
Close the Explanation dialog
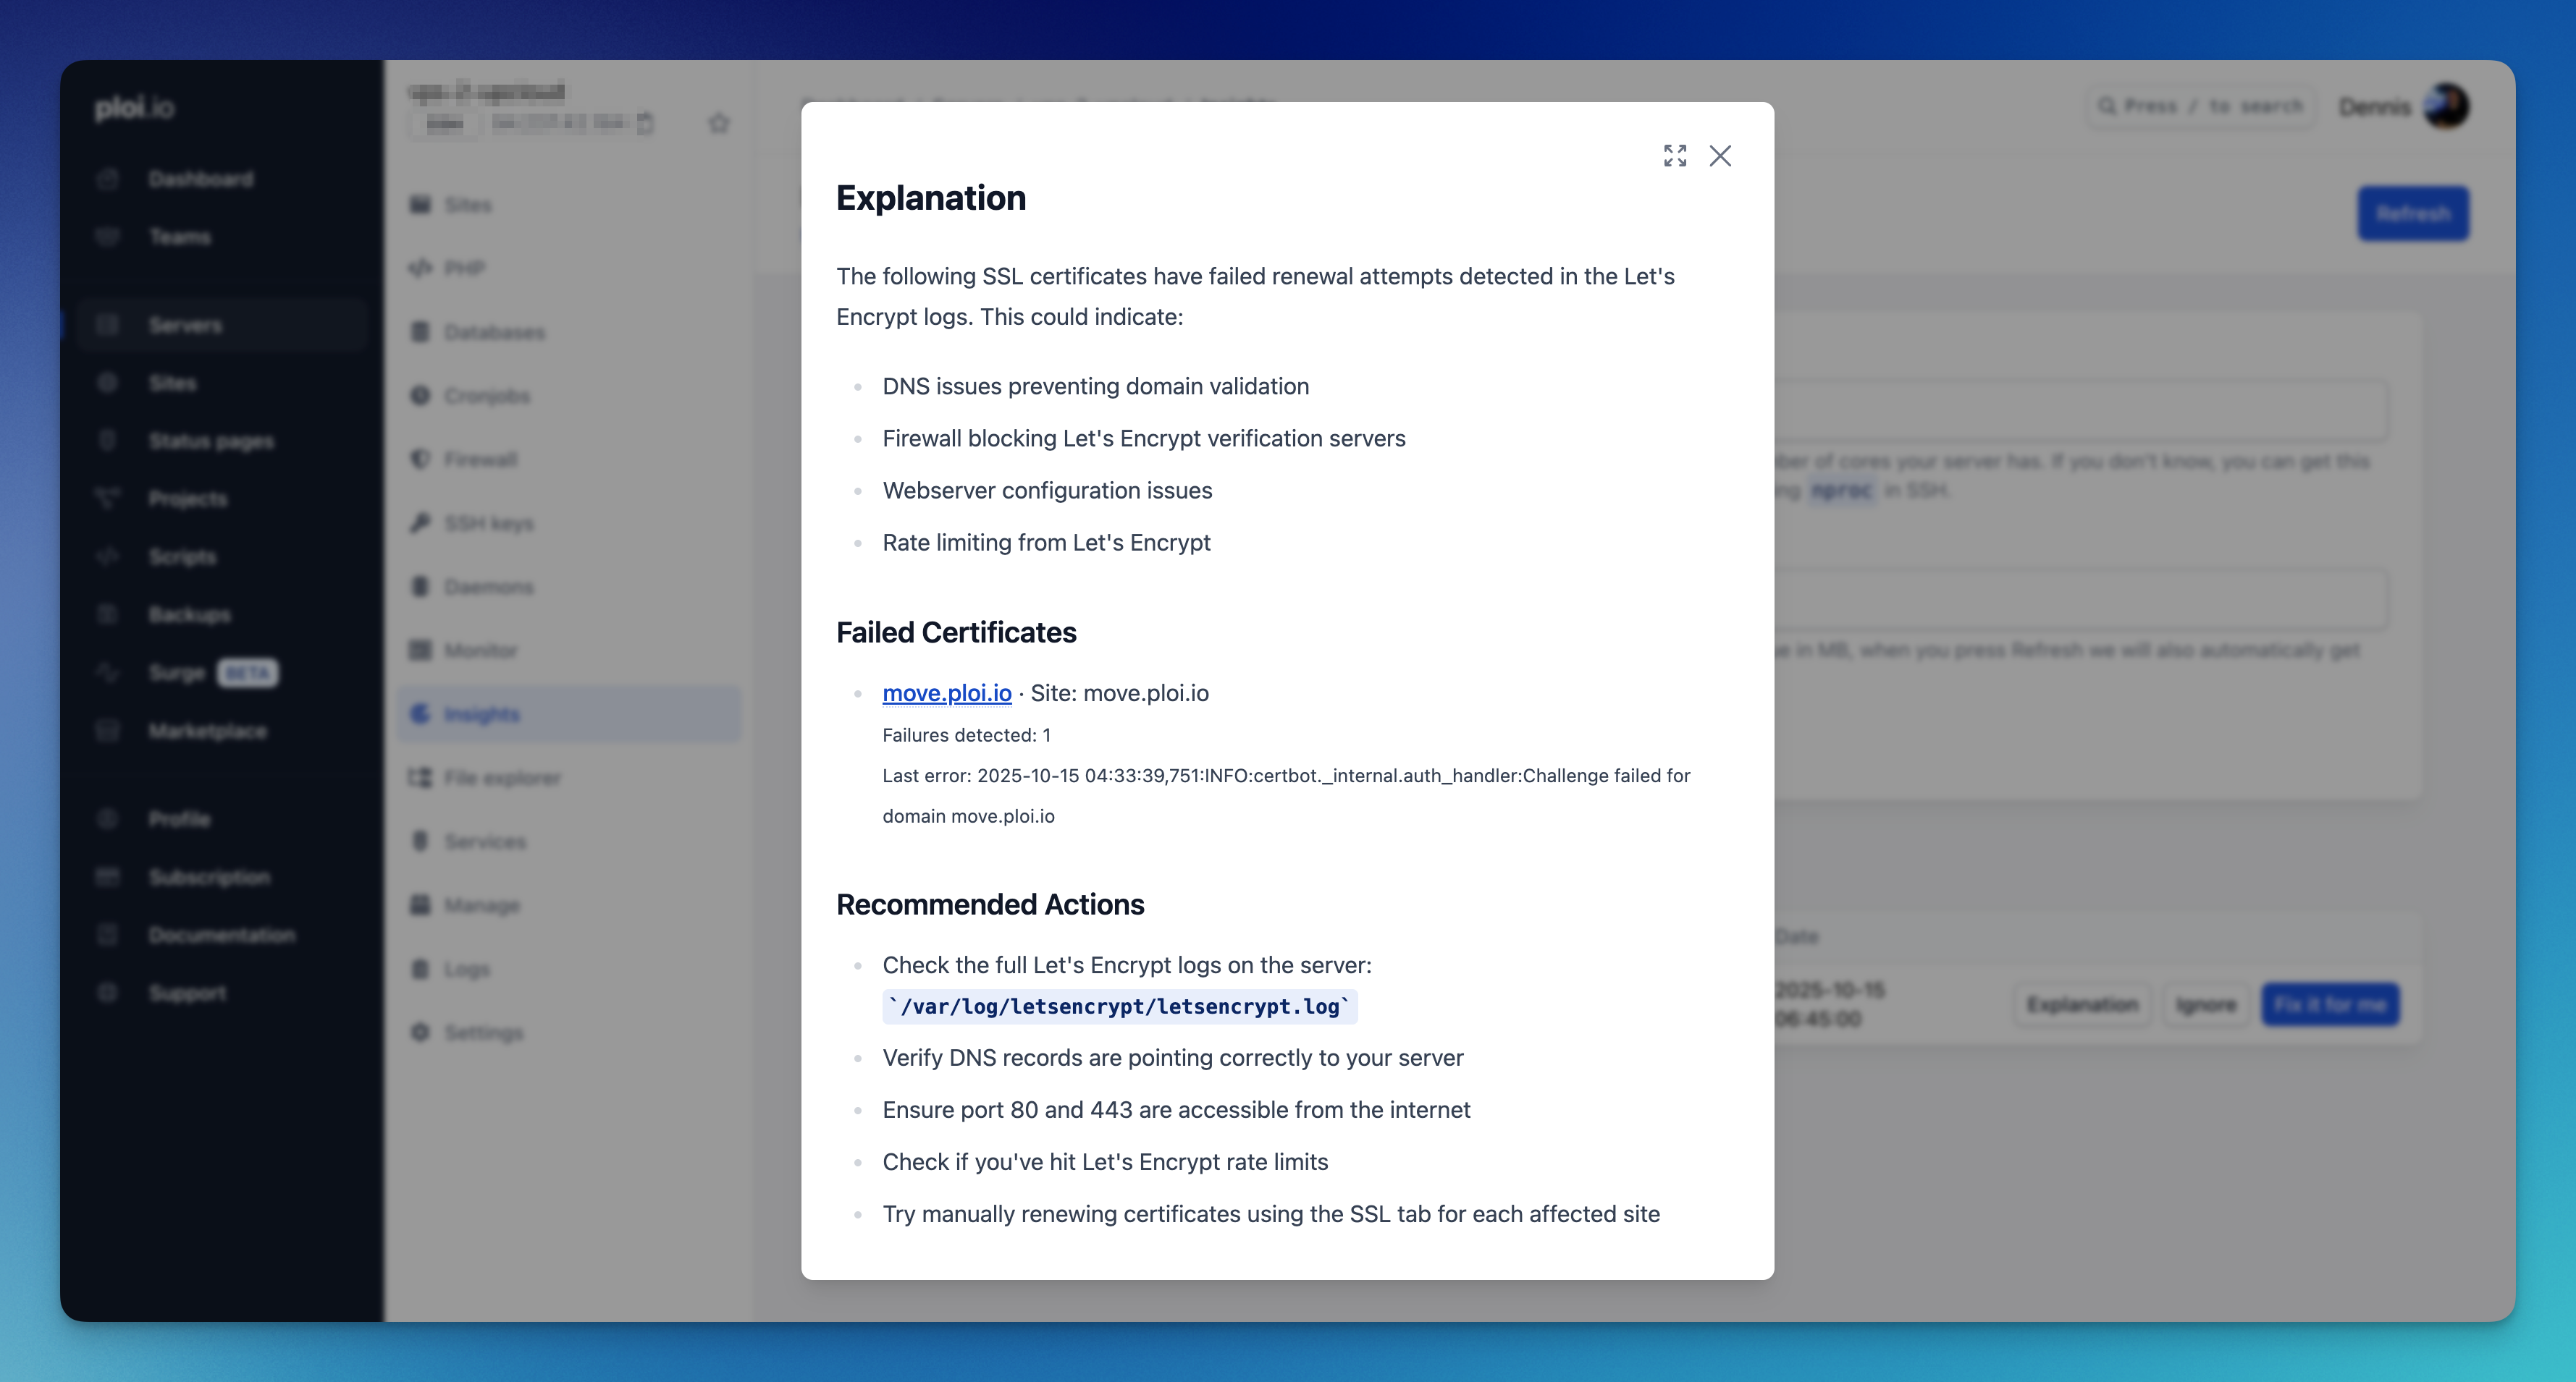point(1720,156)
